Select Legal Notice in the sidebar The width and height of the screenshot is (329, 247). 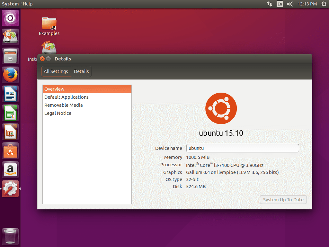point(87,113)
